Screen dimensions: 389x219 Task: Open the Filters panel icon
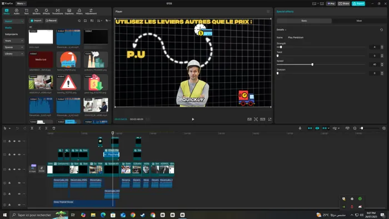pos(79,12)
